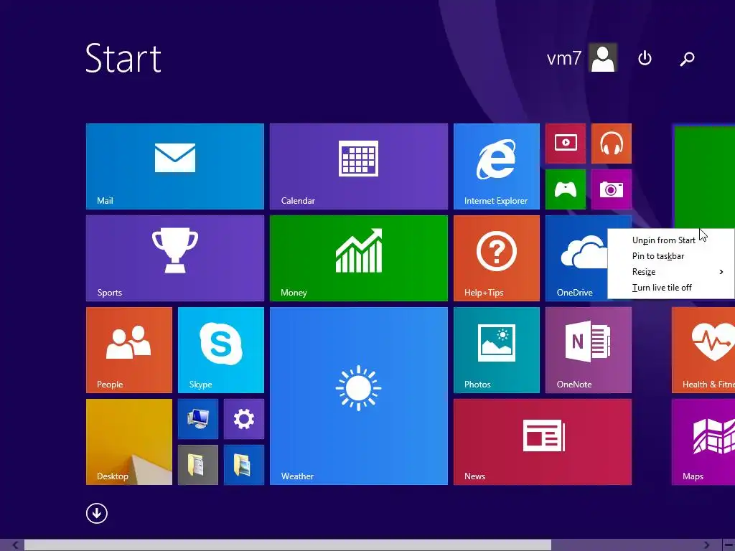Image resolution: width=735 pixels, height=551 pixels.
Task: Click the horizontal scrollbar right arrow
Action: tap(707, 545)
